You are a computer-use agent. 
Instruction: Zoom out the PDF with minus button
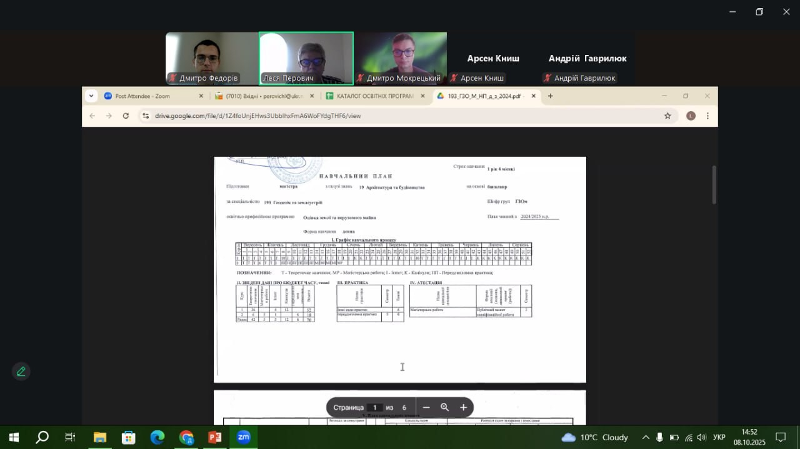point(426,407)
